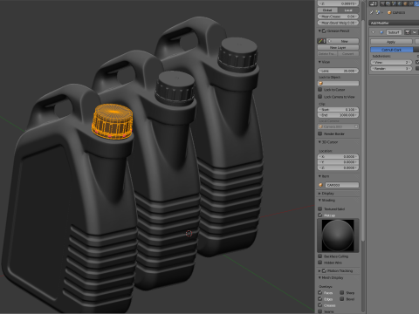The height and width of the screenshot is (314, 419).
Task: Open the Render properties tab icon
Action: (382, 3)
